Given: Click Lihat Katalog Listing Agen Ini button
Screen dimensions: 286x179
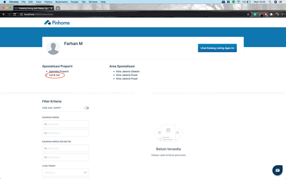Looking at the screenshot, I should click(217, 48).
